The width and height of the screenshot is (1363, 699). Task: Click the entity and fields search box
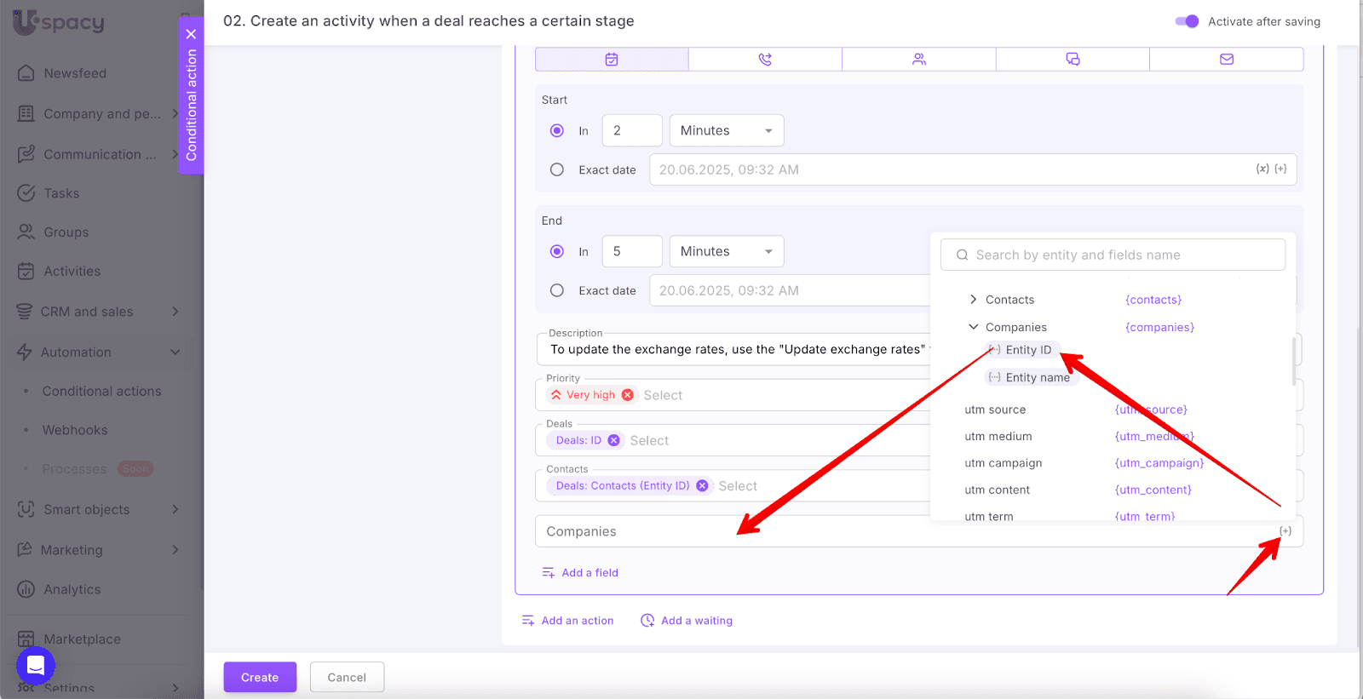[x=1113, y=255]
